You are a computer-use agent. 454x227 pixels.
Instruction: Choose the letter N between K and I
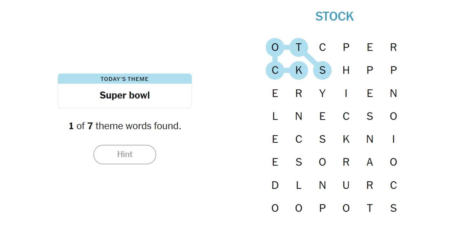pyautogui.click(x=370, y=139)
